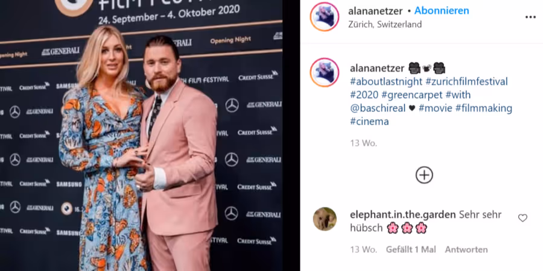This screenshot has height=271, width=543.
Task: Visit the @baschireal mention
Action: (378, 108)
